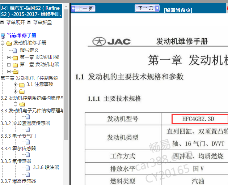Collapse the 3.3 发动机电子元件结构原理 node
This screenshot has height=185, width=228.
tap(16, 104)
